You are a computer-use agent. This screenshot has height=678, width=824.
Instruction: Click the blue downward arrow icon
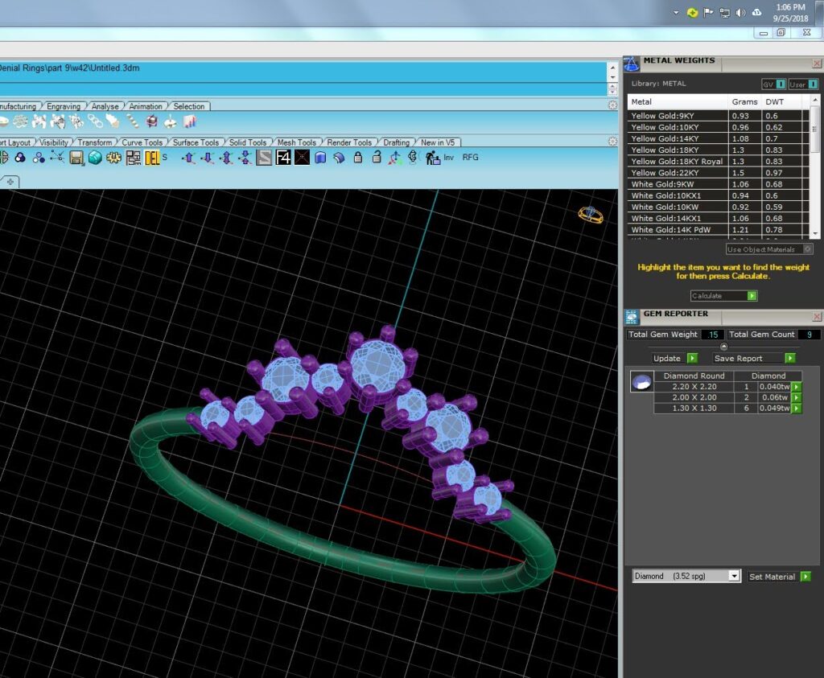tap(208, 158)
